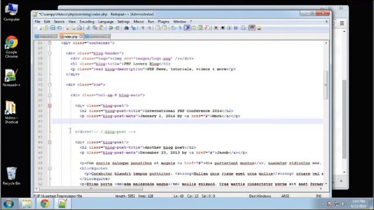Open the htdocs Shortcut folder on desktop
This screenshot has width=374, height=210.
(11, 112)
